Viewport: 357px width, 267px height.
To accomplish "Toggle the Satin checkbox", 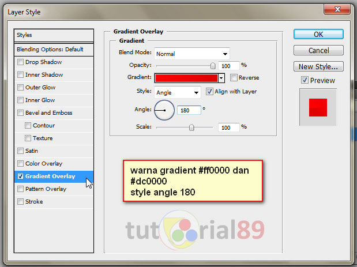I will [20, 151].
